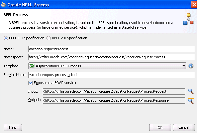Click the Output element search magnifier icon
The height and width of the screenshot is (133, 197).
click(x=191, y=101)
